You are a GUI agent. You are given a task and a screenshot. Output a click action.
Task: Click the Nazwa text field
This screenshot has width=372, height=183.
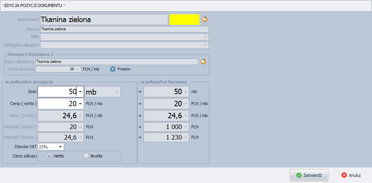(124, 29)
